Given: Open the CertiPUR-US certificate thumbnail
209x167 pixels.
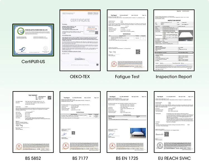Looking at the screenshot, I should tap(33, 40).
